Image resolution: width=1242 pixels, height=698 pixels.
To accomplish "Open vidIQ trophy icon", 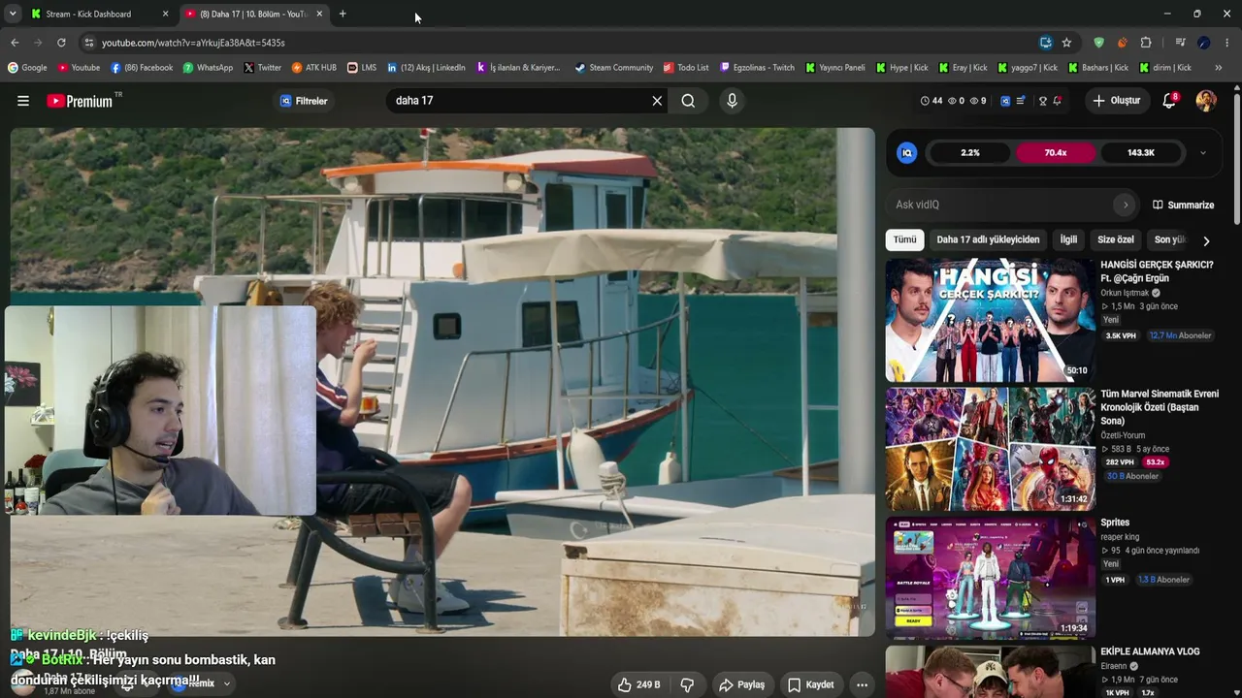I will [1043, 101].
